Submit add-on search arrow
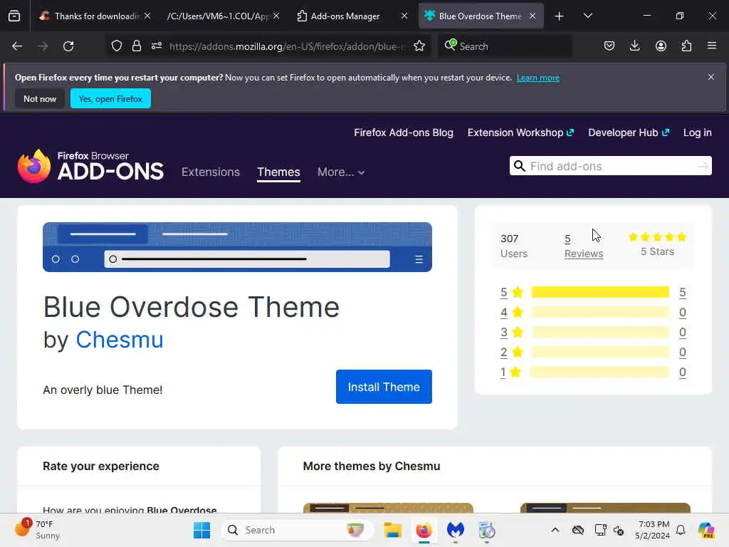The image size is (729, 547). click(703, 166)
